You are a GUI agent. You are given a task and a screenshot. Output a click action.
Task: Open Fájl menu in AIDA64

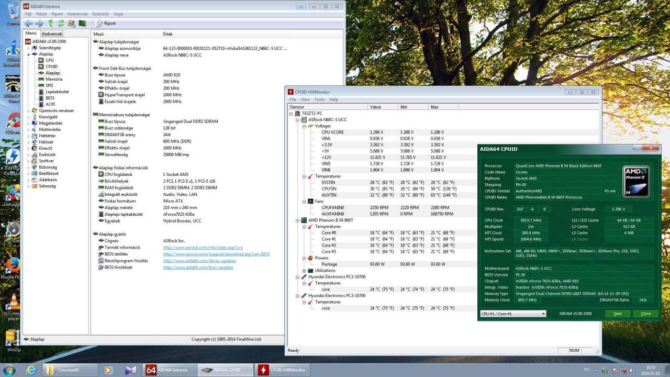coord(28,14)
